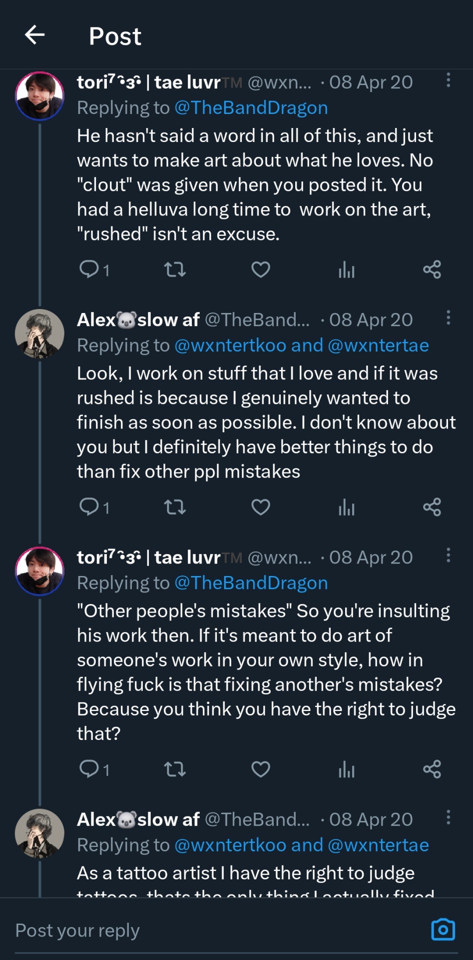Share the first tori reply about "clout"
The image size is (473, 960).
pos(432,269)
